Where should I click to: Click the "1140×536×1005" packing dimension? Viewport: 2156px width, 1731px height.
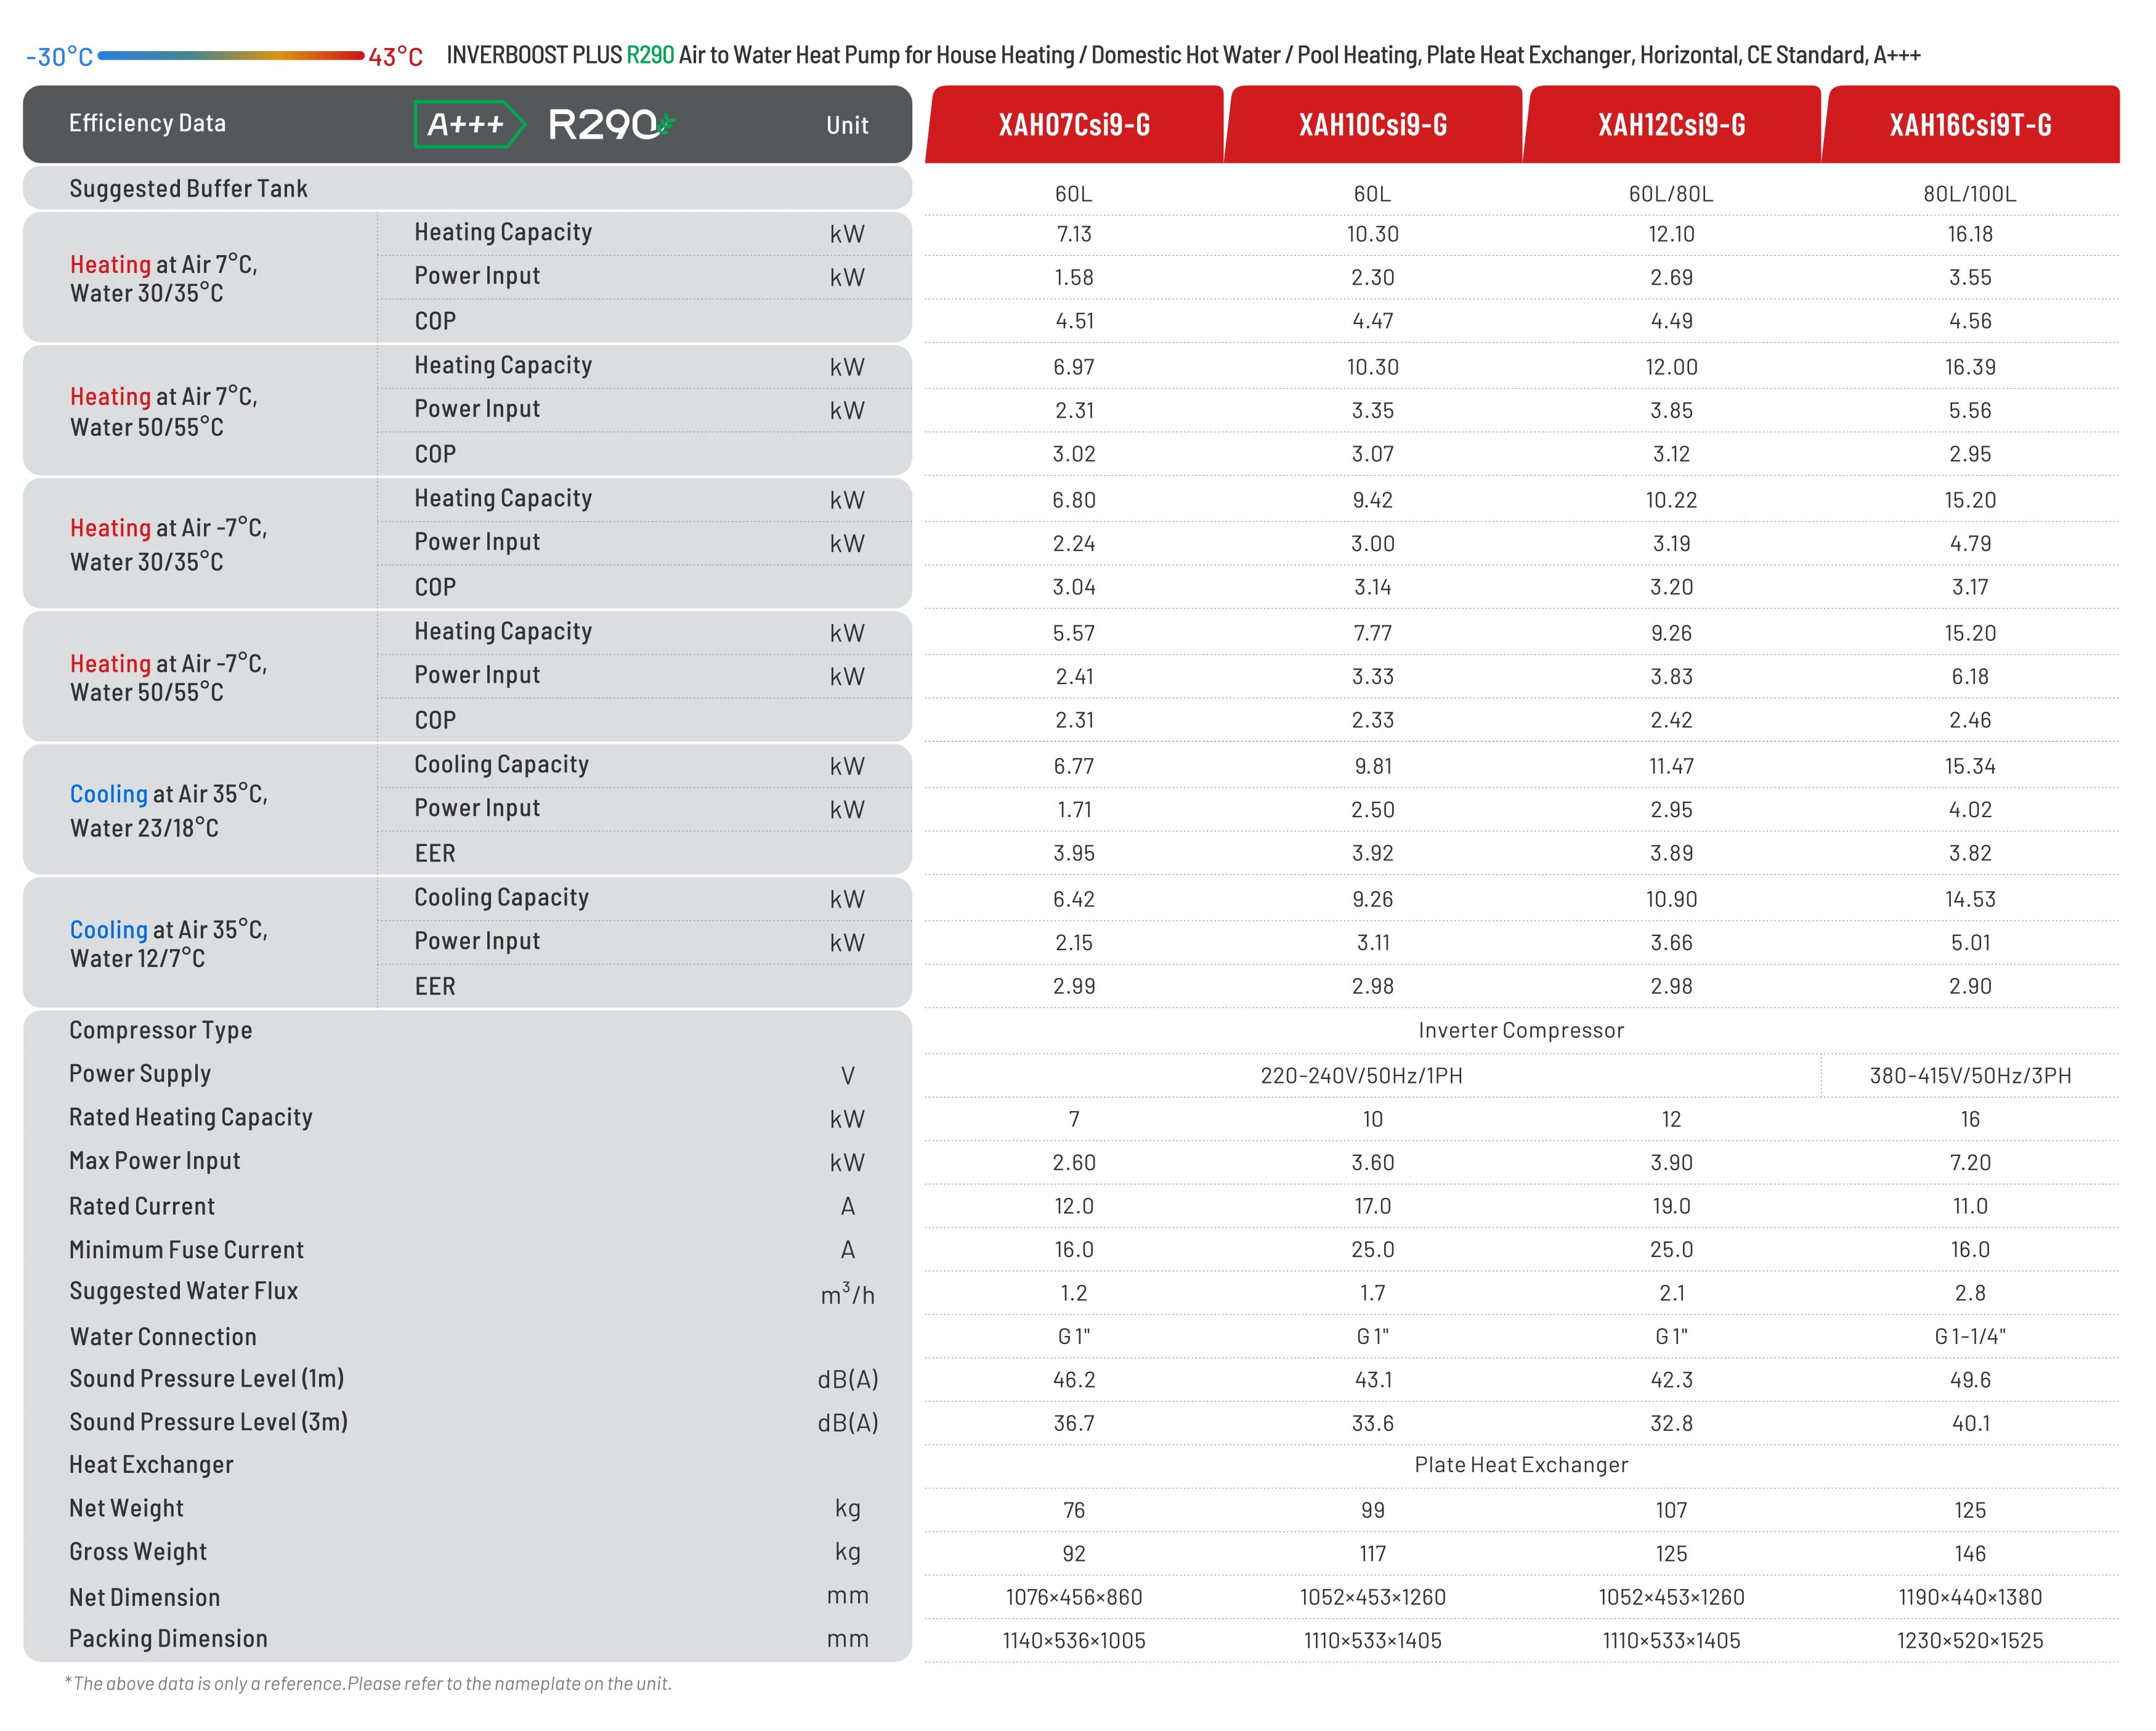(x=1074, y=1641)
